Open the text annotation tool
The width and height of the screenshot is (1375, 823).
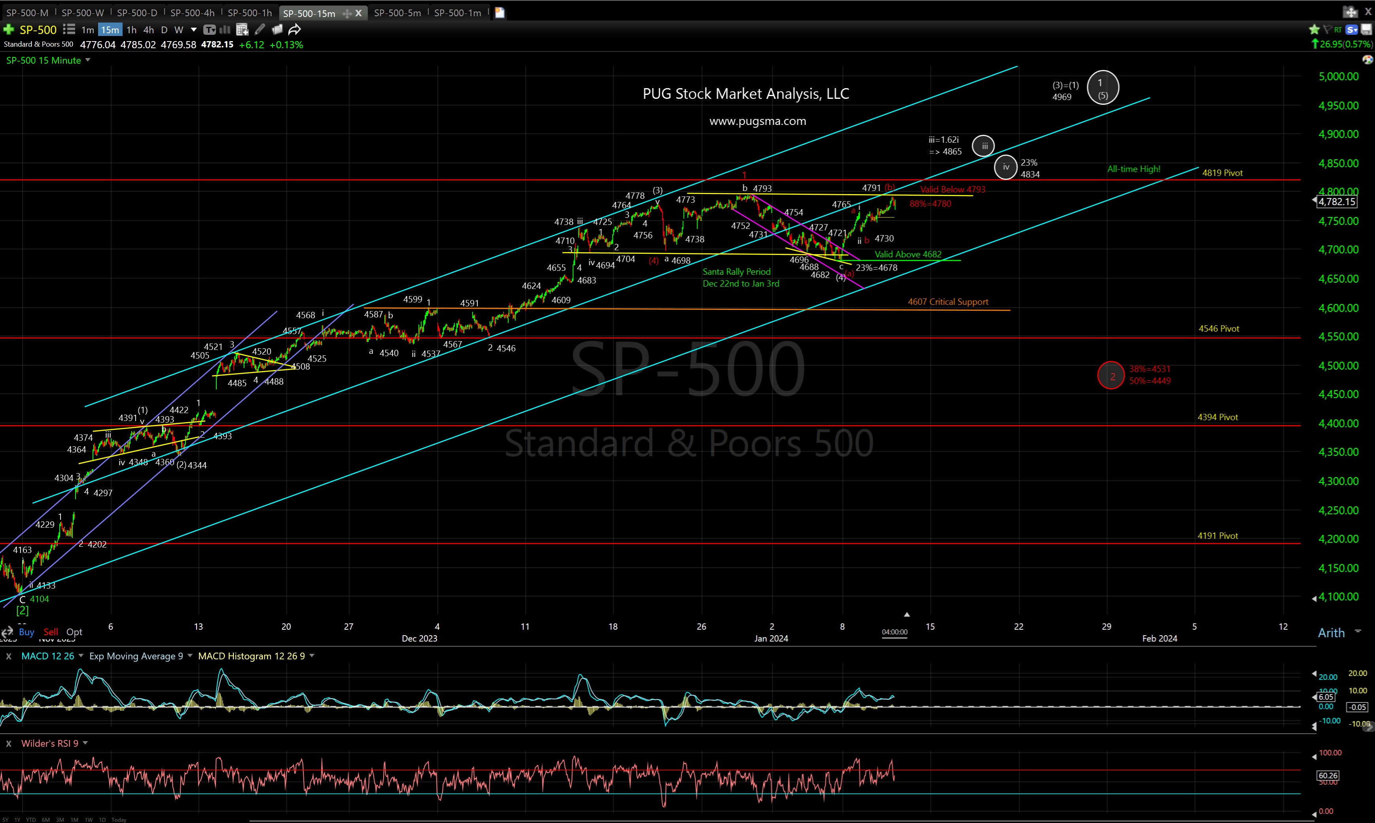pos(210,30)
